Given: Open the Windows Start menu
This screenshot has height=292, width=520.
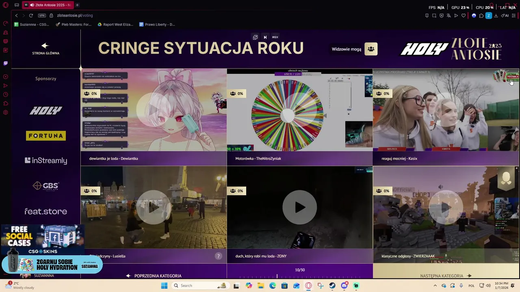Looking at the screenshot, I should 164,286.
